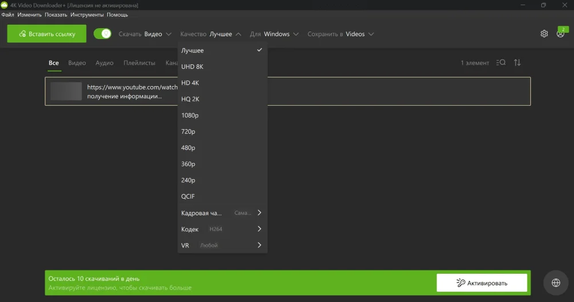574x302 pixels.
Task: Click the video thumbnail placeholder
Action: (66, 91)
